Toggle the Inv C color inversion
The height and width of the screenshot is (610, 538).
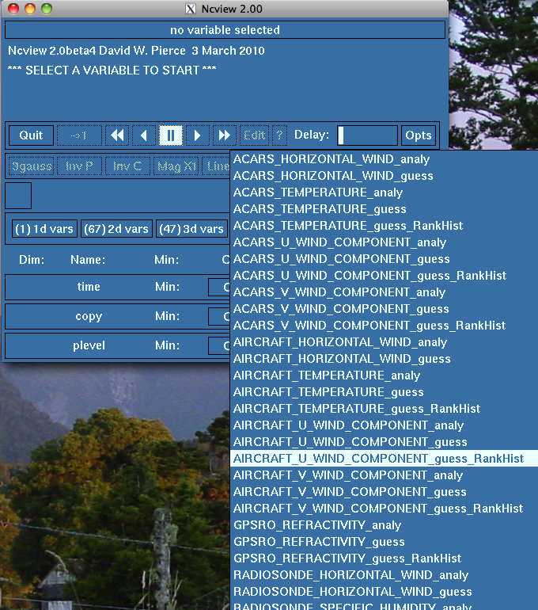pyautogui.click(x=127, y=166)
